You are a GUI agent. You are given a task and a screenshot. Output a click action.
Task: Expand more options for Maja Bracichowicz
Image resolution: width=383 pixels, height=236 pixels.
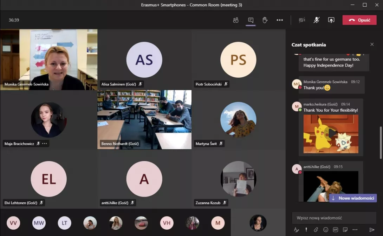pyautogui.click(x=44, y=144)
